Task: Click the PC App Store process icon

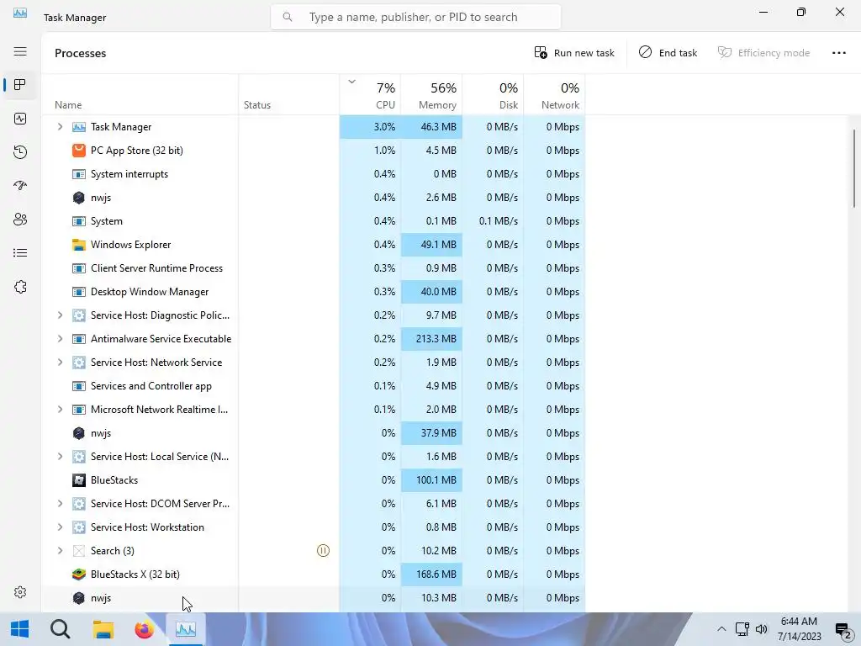Action: click(x=79, y=150)
